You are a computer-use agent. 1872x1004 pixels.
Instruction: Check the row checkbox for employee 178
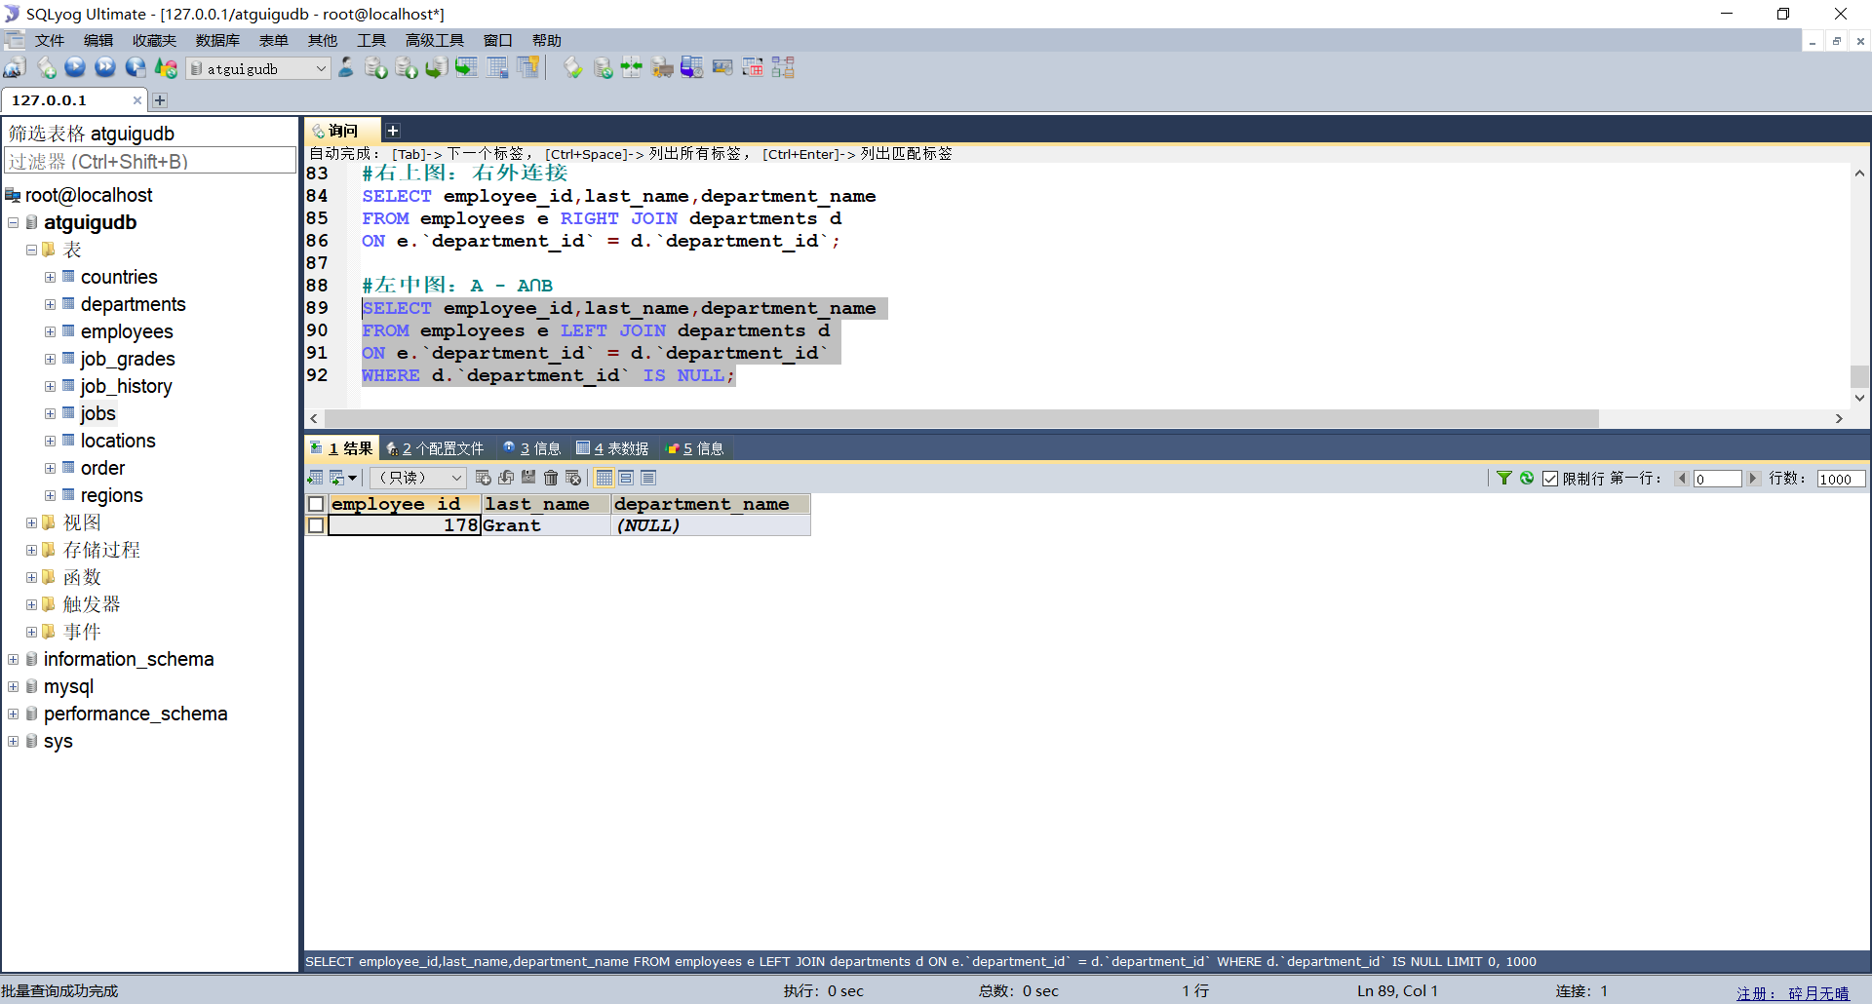[316, 525]
